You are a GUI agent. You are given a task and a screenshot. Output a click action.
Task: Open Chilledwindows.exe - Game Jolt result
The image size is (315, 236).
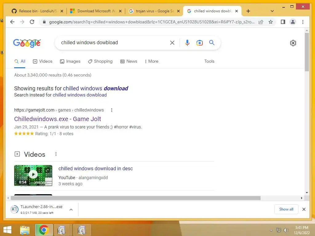[x=58, y=119]
